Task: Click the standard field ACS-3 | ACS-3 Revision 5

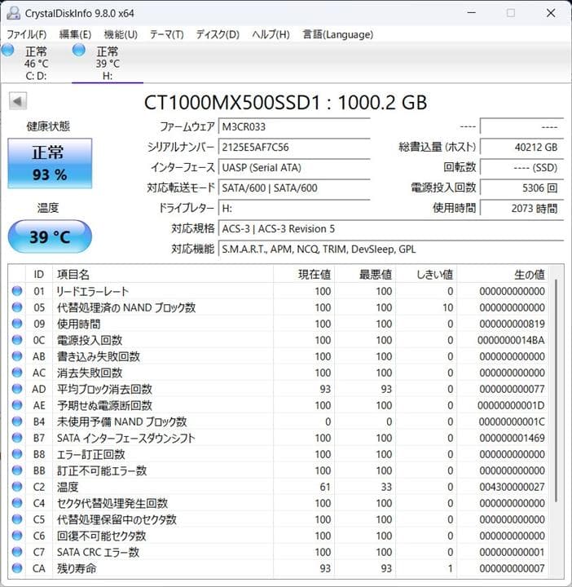Action: pos(391,228)
